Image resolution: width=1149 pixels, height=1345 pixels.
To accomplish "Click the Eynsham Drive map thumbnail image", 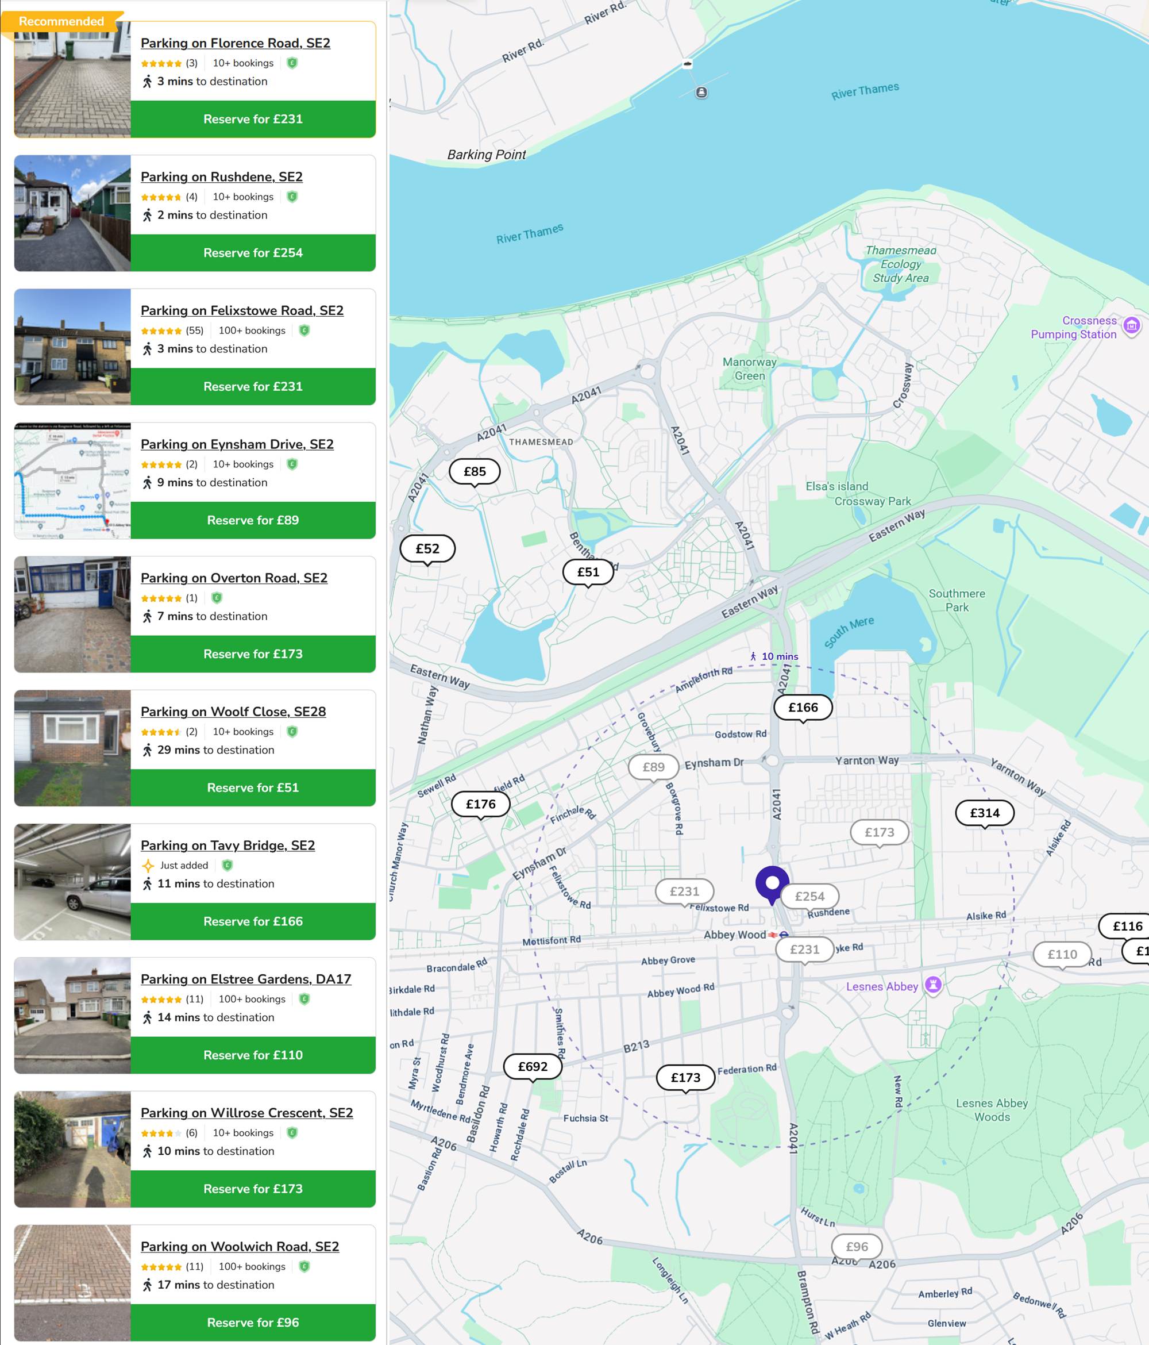I will point(72,481).
